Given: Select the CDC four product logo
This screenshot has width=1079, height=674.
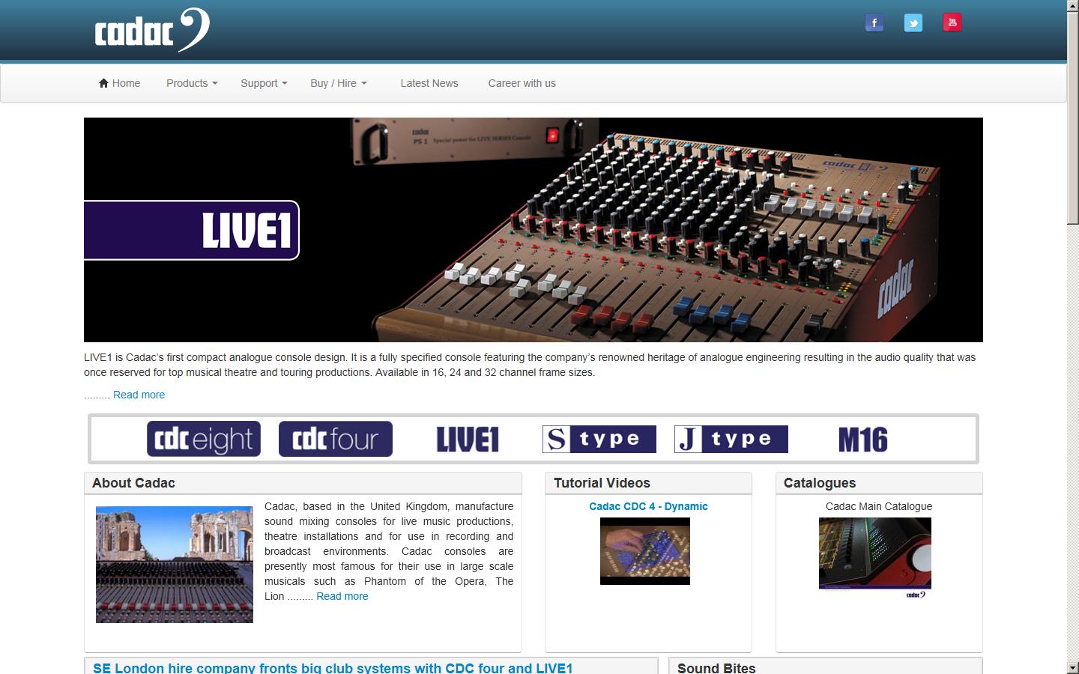Looking at the screenshot, I should [335, 439].
